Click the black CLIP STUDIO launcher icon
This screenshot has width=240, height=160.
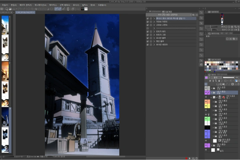[x=82, y=9]
